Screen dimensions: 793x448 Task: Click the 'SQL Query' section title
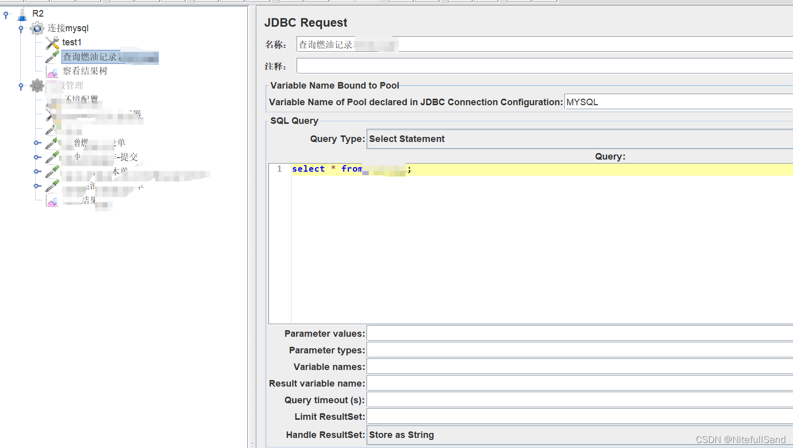click(294, 121)
